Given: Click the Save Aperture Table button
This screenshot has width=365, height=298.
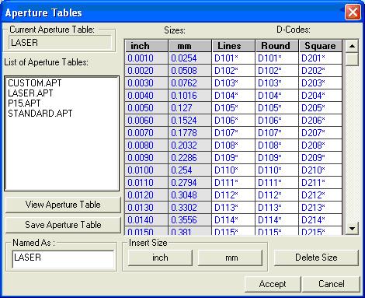Looking at the screenshot, I should point(63,225).
